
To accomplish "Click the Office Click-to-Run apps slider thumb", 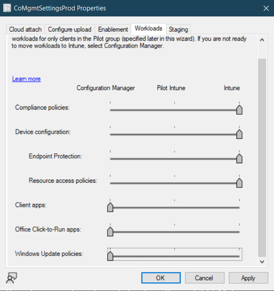I will tap(110, 231).
